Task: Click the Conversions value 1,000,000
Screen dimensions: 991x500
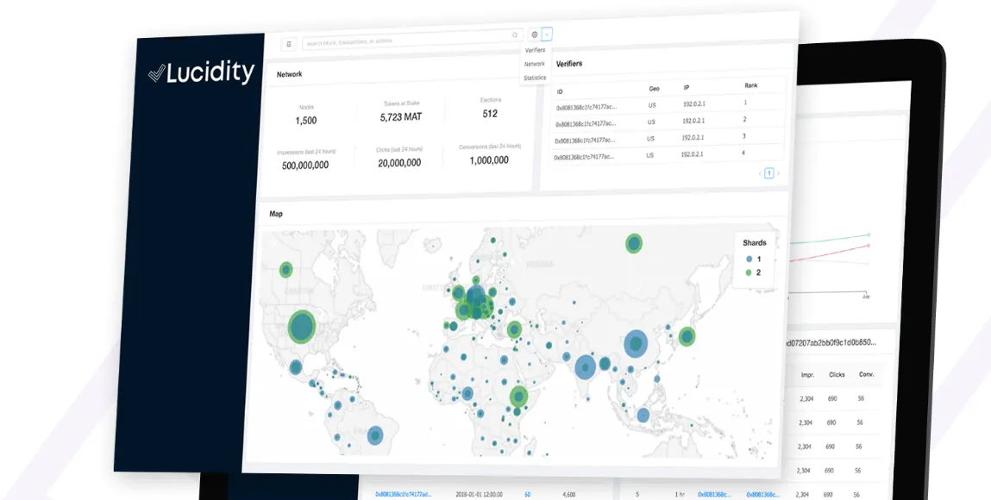Action: coord(489,160)
